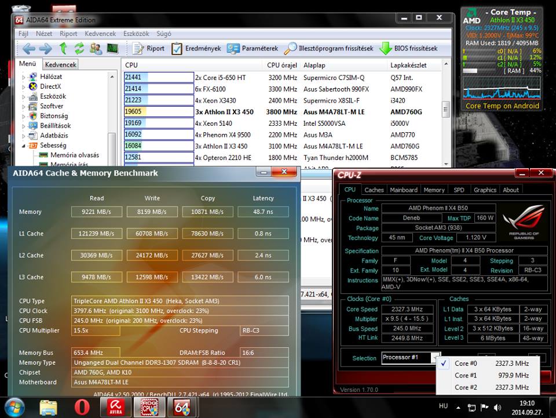Screen dimensions: 556x418
Task: Click the 19605 highlighted score bar
Action: pos(159,112)
